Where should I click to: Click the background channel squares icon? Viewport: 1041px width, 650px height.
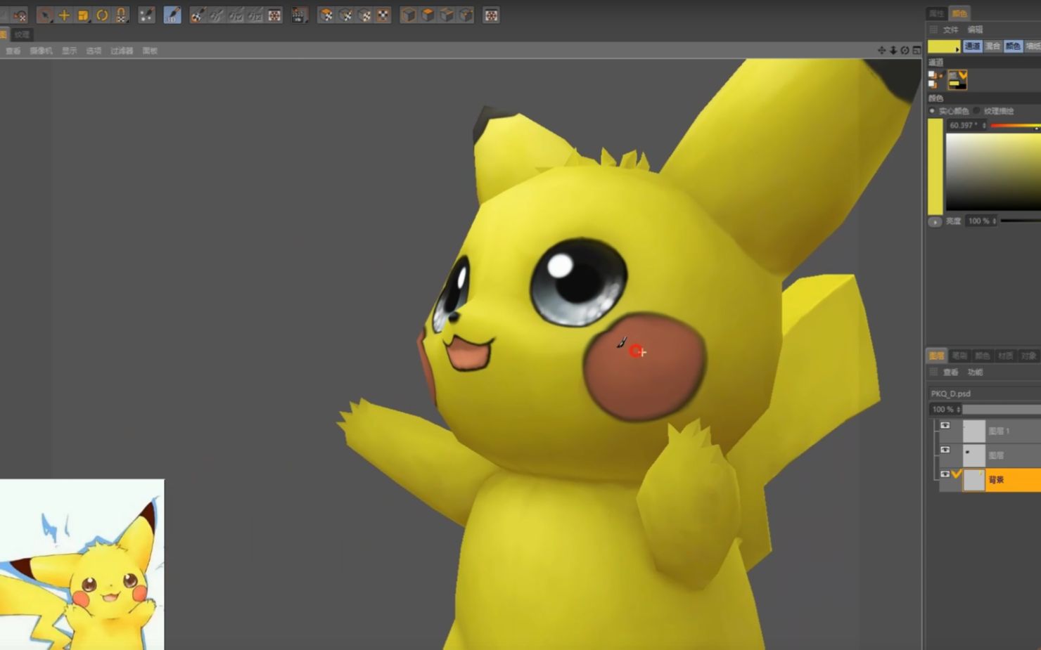point(933,84)
